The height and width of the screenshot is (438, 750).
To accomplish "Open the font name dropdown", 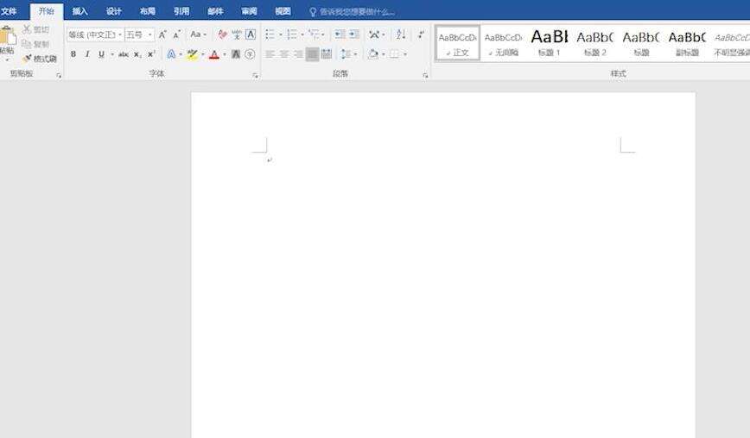I will 93,34.
